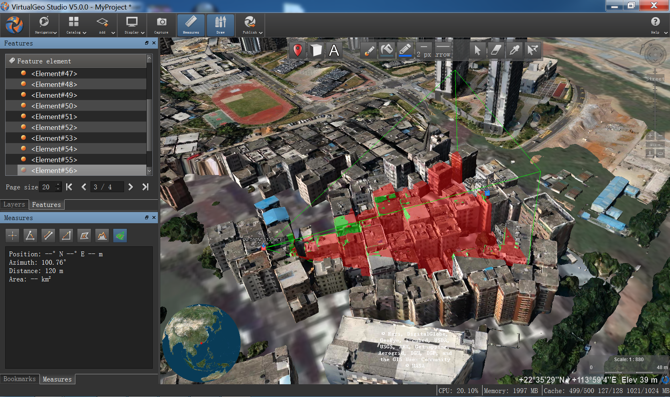Select the area measurement tool
Image resolution: width=670 pixels, height=397 pixels.
pos(84,236)
